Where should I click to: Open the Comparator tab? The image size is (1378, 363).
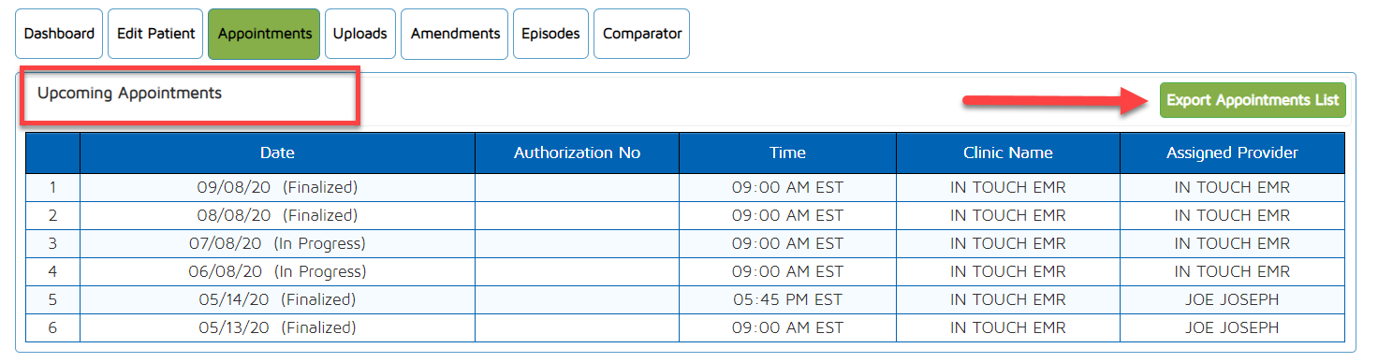point(641,34)
